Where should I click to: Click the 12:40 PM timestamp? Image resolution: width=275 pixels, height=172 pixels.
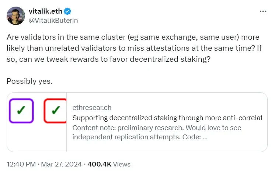21,164
